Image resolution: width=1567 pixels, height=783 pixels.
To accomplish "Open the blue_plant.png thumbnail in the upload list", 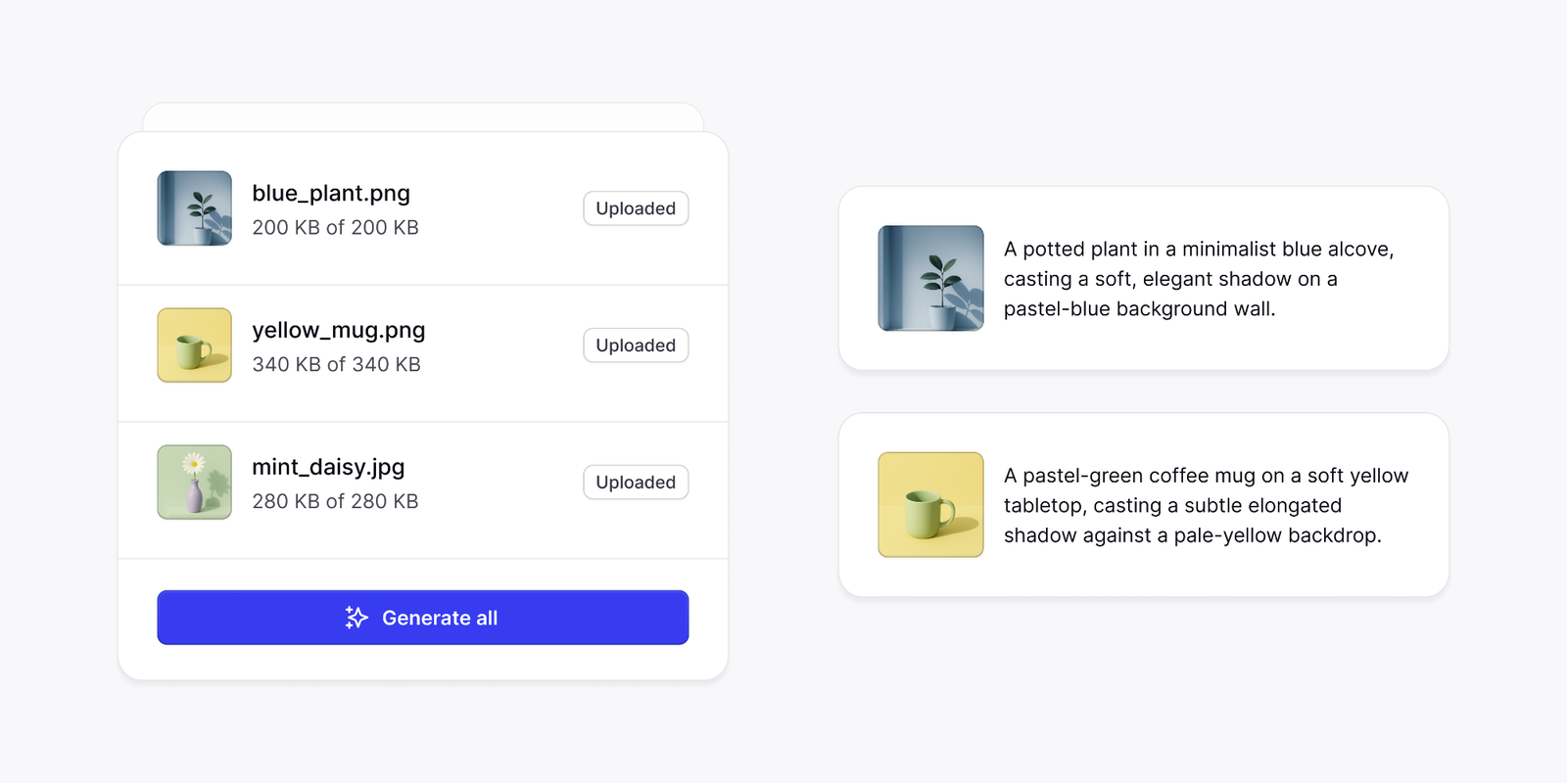I will 195,208.
